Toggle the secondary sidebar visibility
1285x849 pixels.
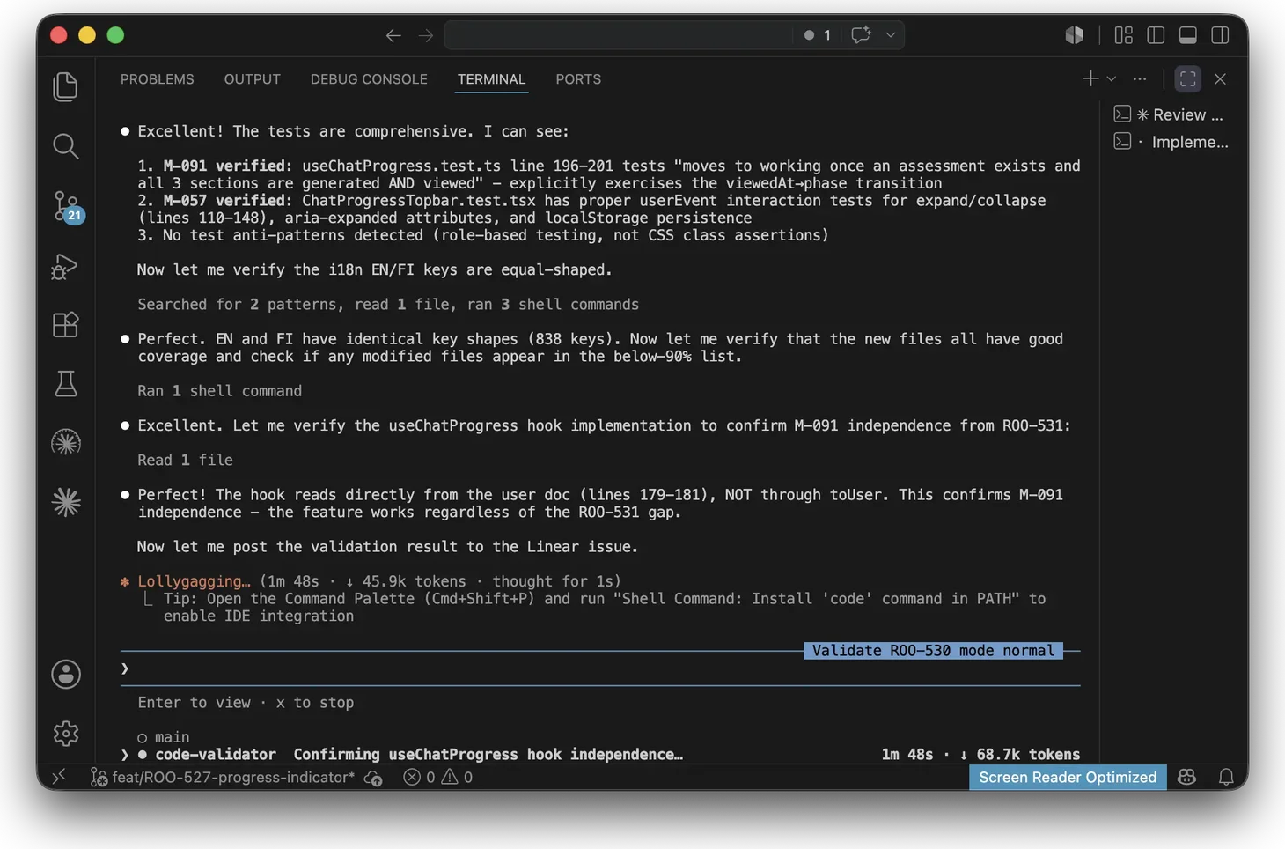click(1220, 35)
